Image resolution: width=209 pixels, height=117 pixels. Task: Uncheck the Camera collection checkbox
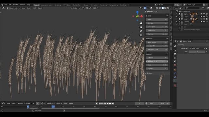point(179,22)
